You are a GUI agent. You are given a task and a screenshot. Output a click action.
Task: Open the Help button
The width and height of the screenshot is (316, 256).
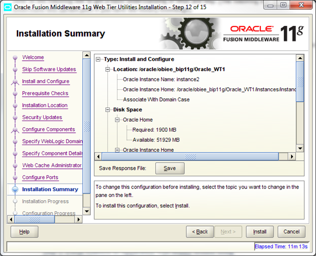24,232
